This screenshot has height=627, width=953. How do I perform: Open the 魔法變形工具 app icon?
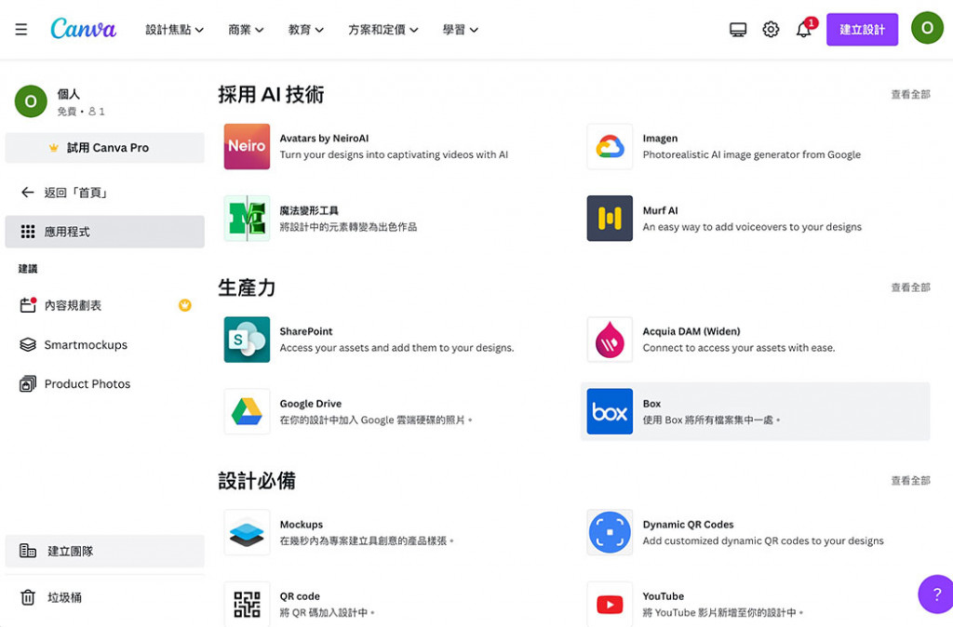[247, 218]
